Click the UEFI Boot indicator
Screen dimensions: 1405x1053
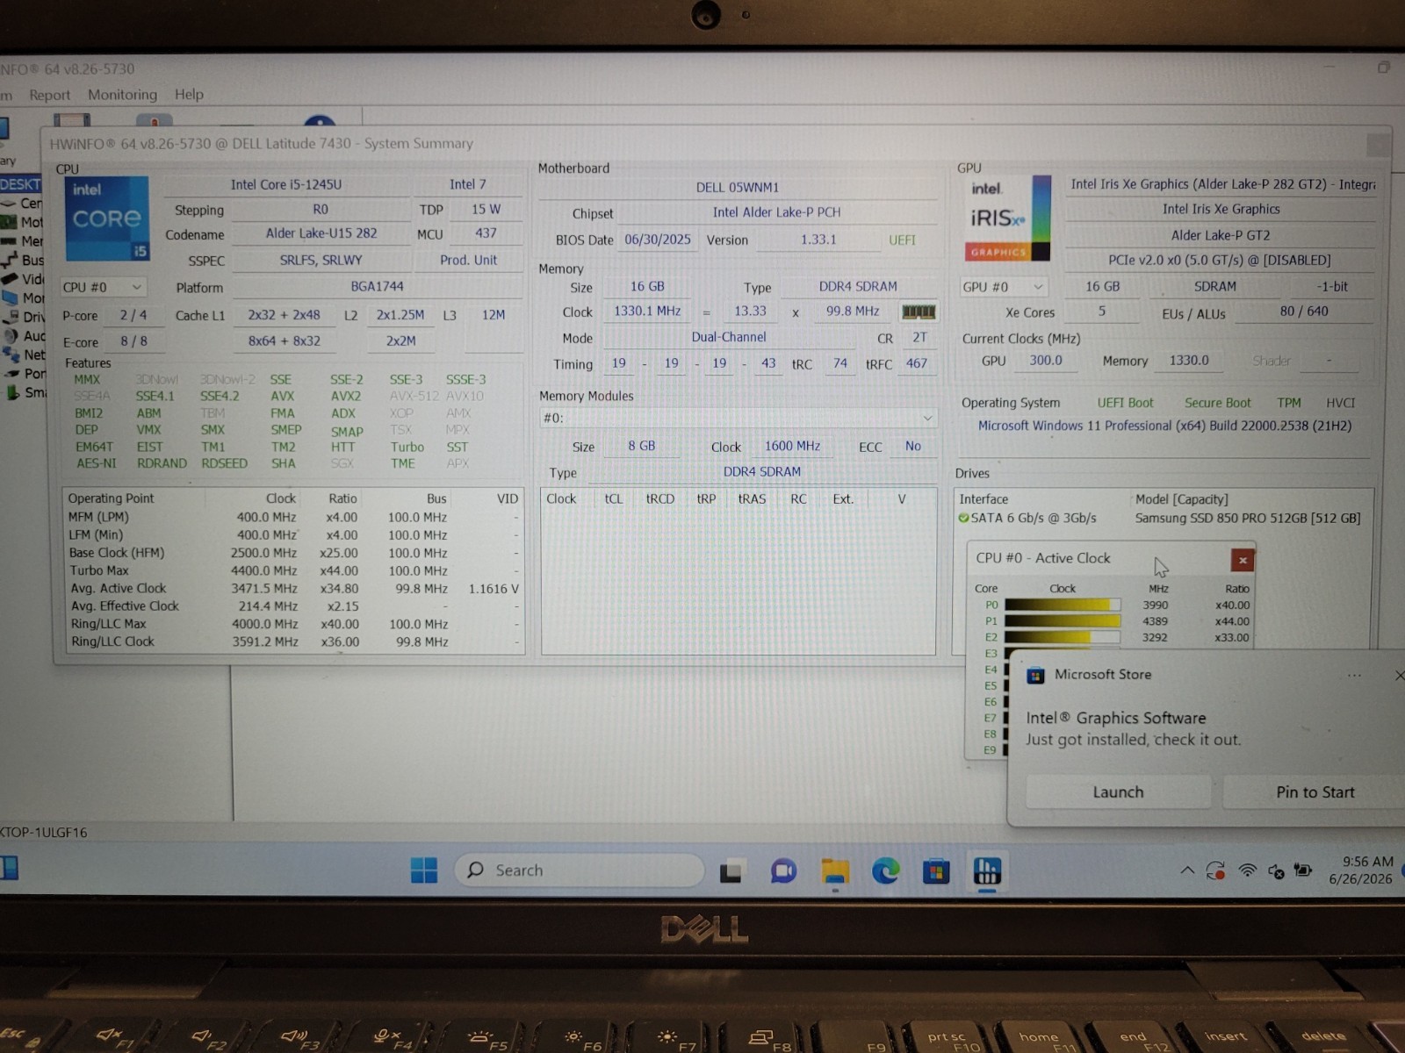pos(1125,403)
